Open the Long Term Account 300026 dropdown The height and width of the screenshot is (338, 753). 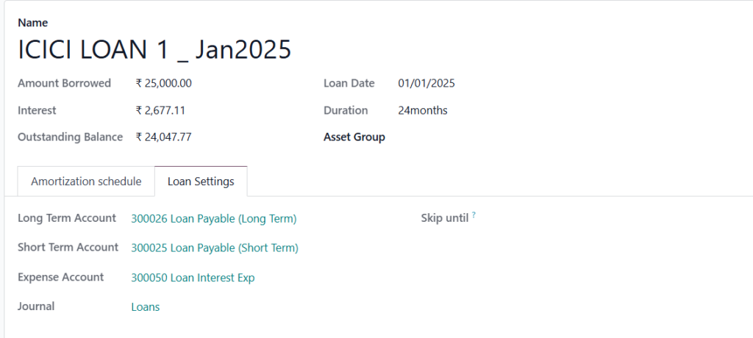[213, 218]
